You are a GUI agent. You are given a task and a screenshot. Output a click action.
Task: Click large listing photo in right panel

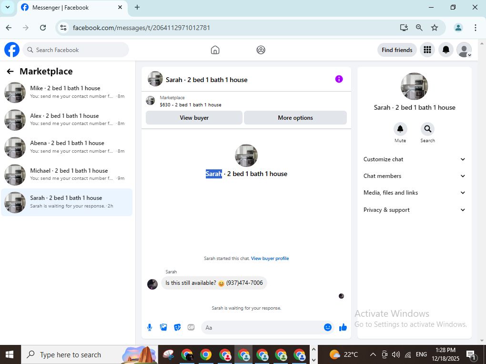tap(414, 86)
